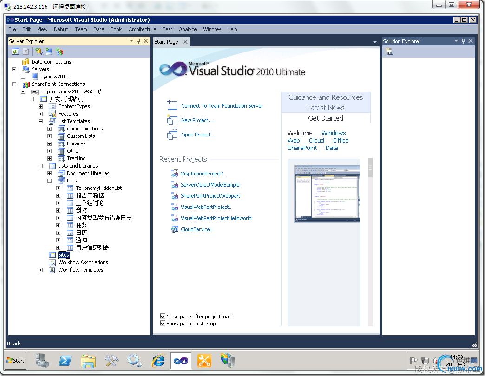Open the Analyze menu
Screen dimensions: 485x376
[x=188, y=29]
